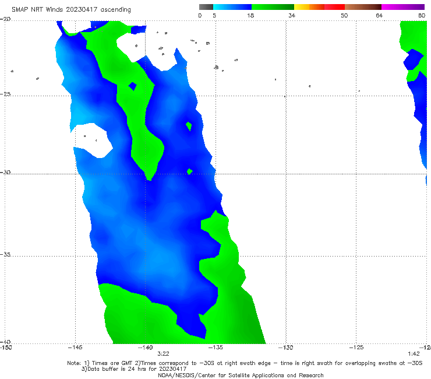
Task: Click the color bar label '34'
Action: click(292, 15)
